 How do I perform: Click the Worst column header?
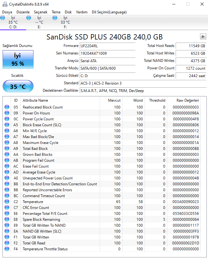[x=134, y=100]
